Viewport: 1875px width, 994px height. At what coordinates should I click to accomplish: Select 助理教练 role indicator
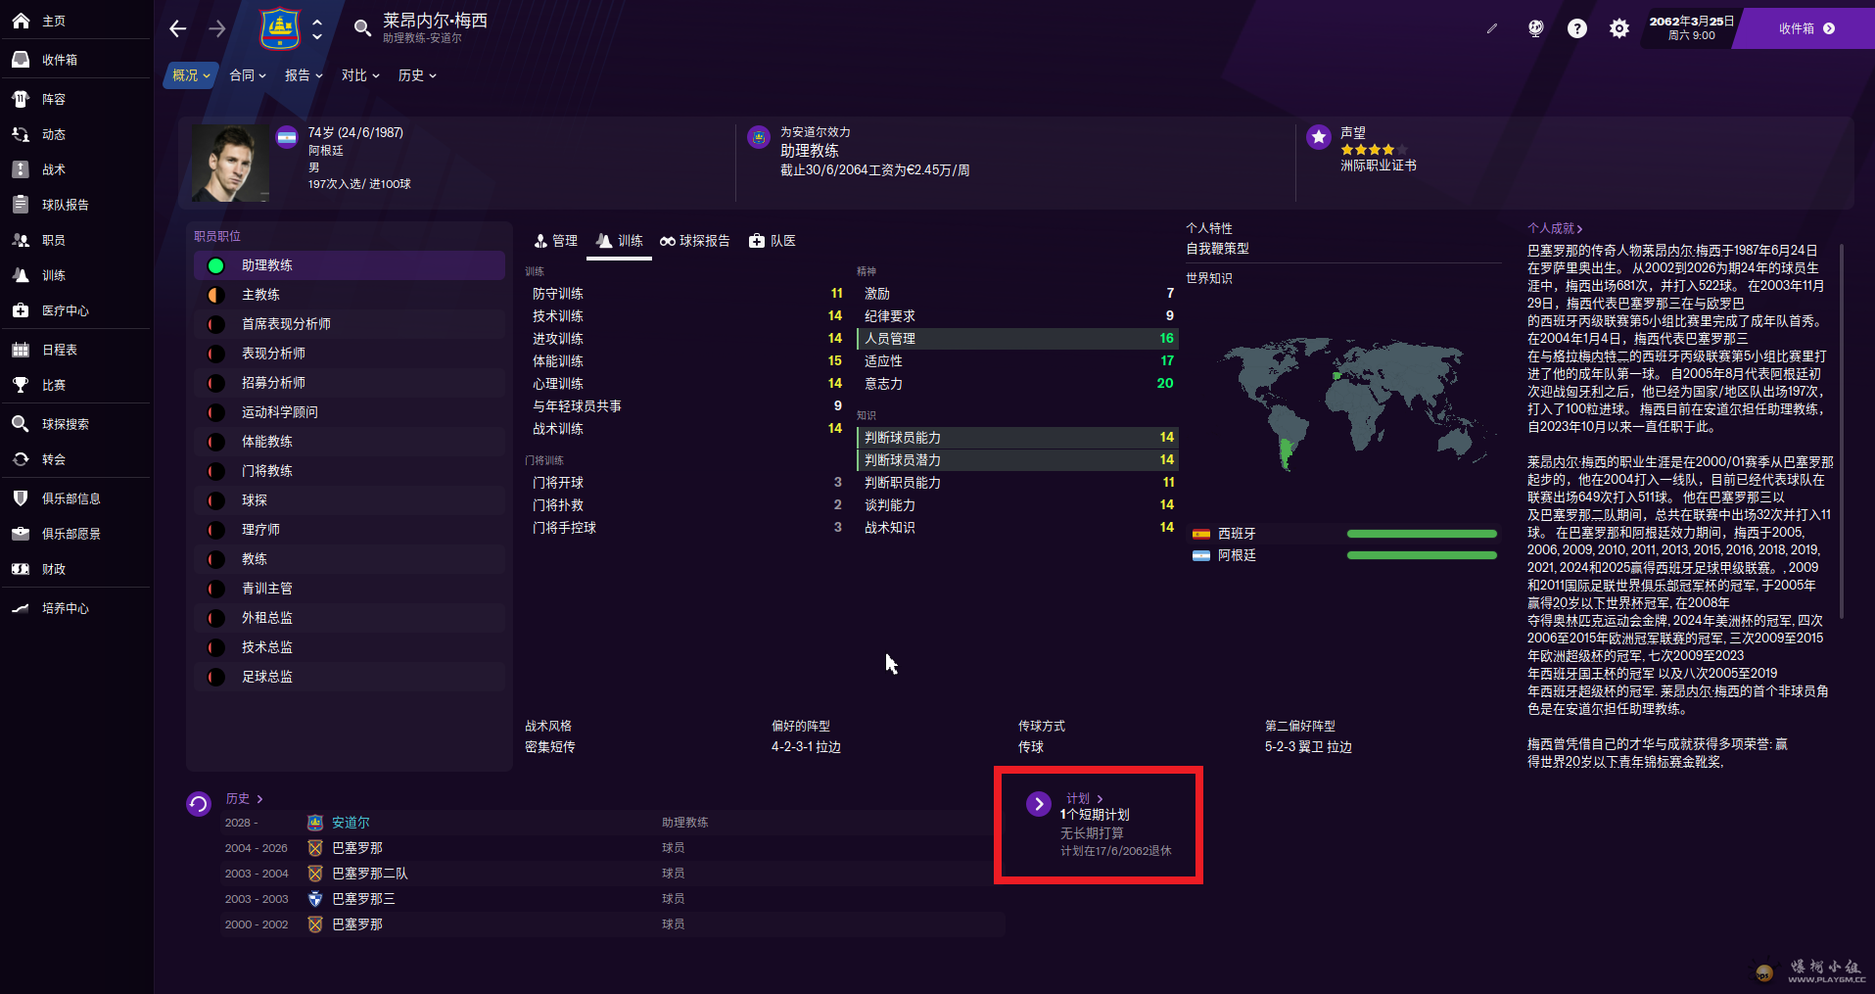(x=216, y=265)
